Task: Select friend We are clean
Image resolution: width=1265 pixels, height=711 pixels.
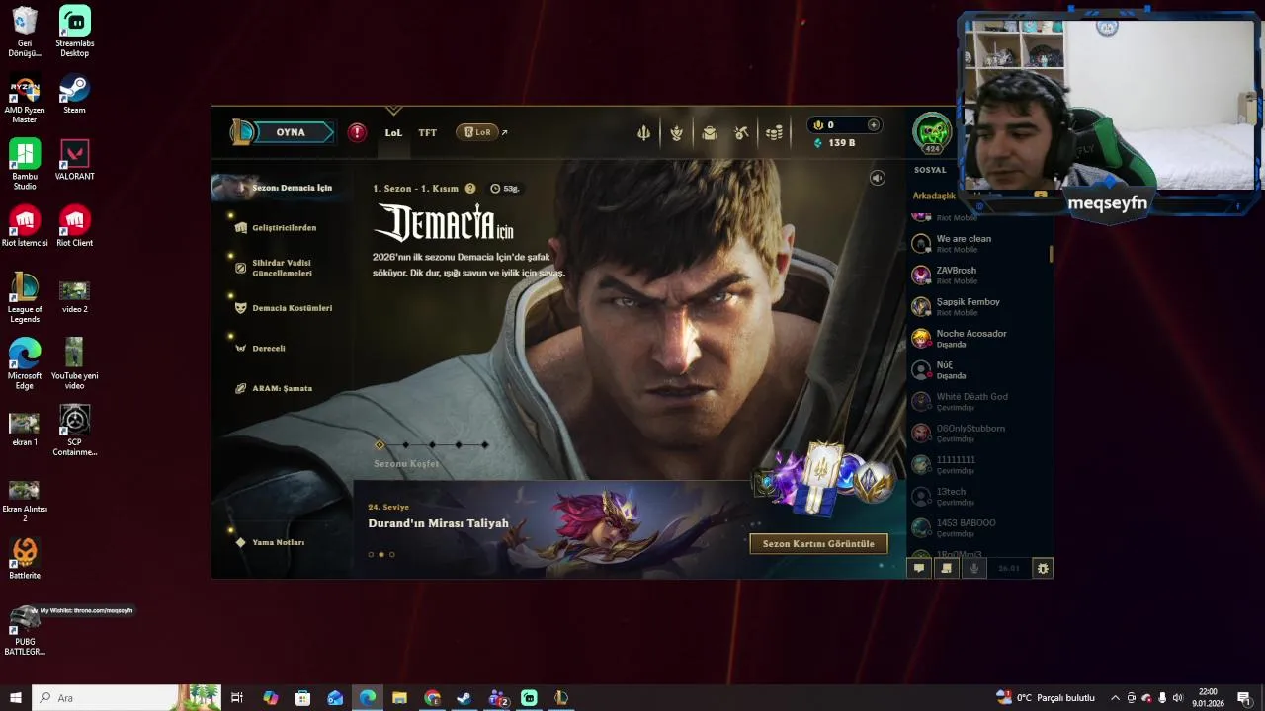Action: point(977,243)
